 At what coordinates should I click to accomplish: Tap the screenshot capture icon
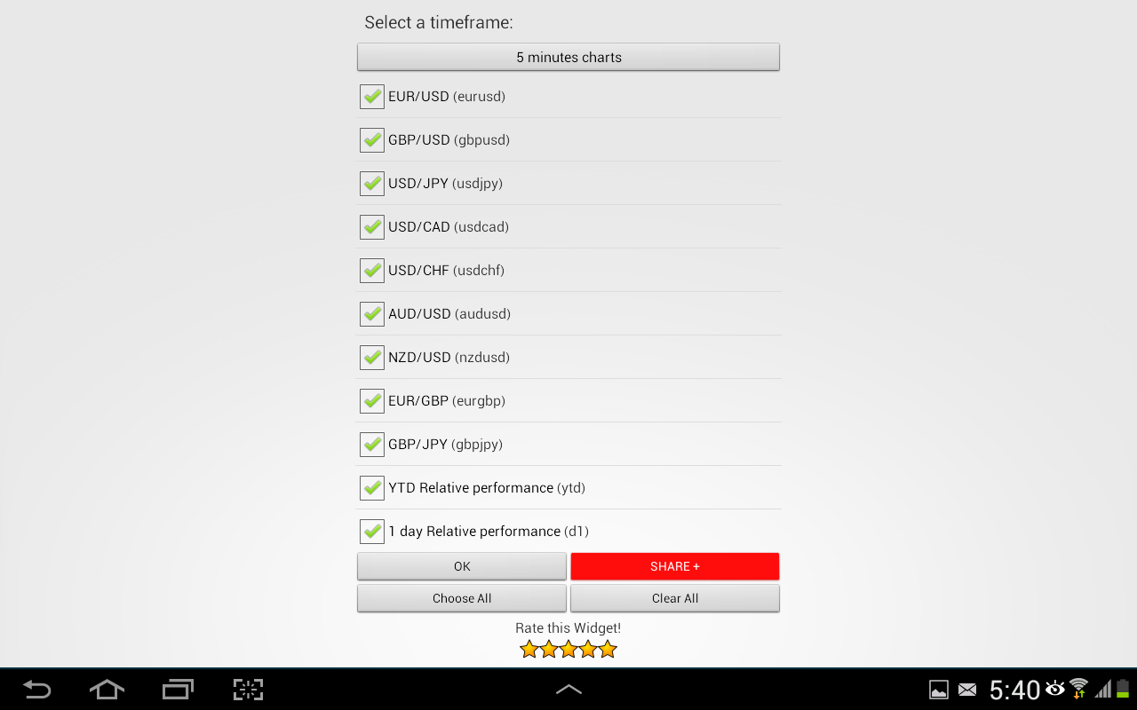(249, 690)
